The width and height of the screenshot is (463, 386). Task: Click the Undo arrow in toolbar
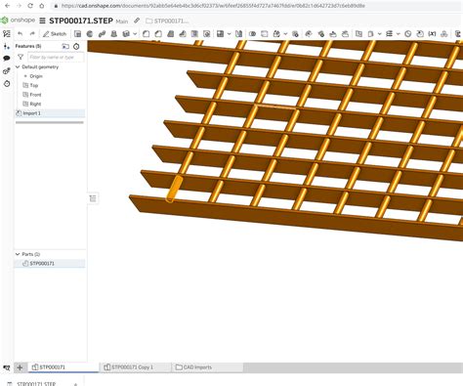click(x=21, y=34)
